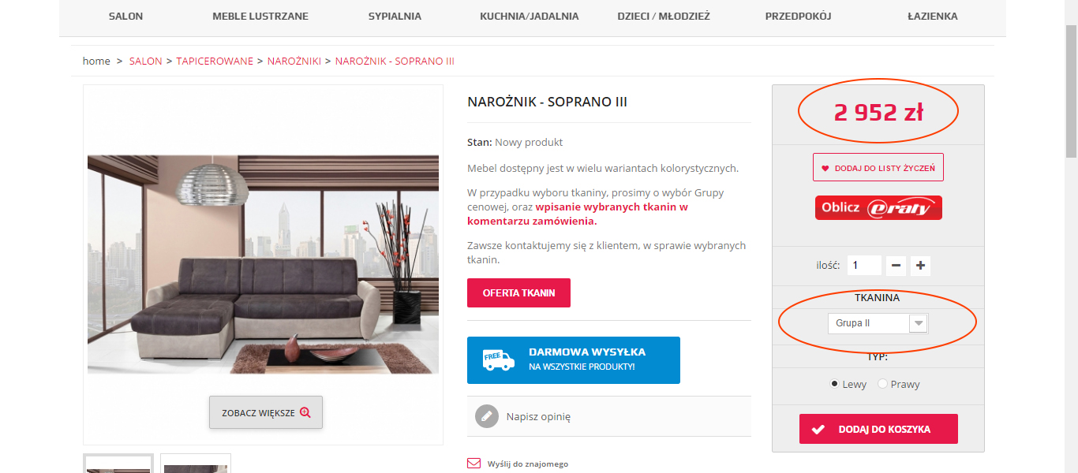The image size is (1078, 473).
Task: Click the quantity input field
Action: point(864,266)
